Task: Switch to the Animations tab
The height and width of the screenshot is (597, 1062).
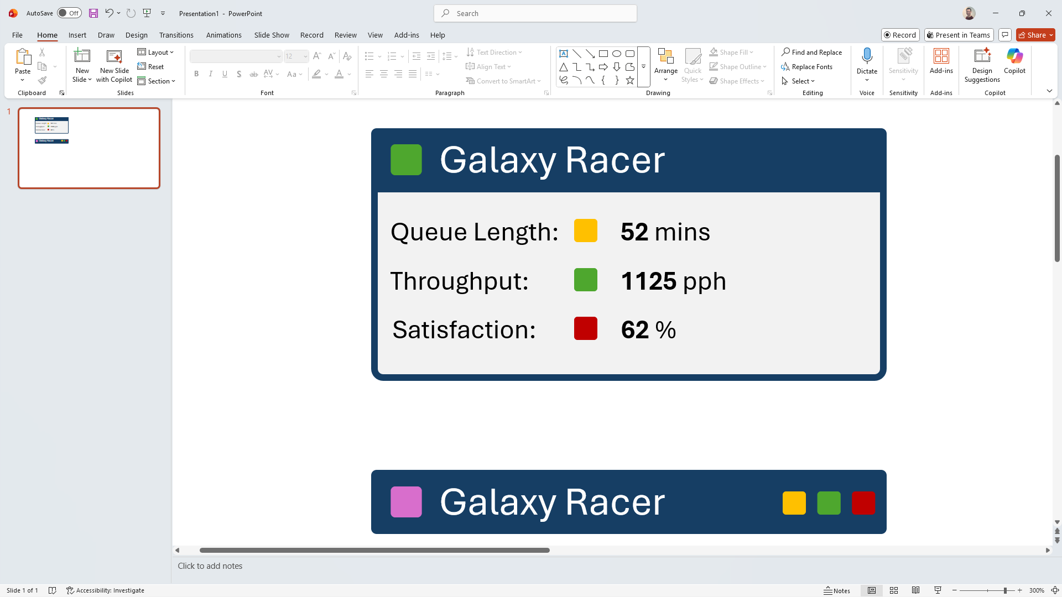Action: (223, 35)
